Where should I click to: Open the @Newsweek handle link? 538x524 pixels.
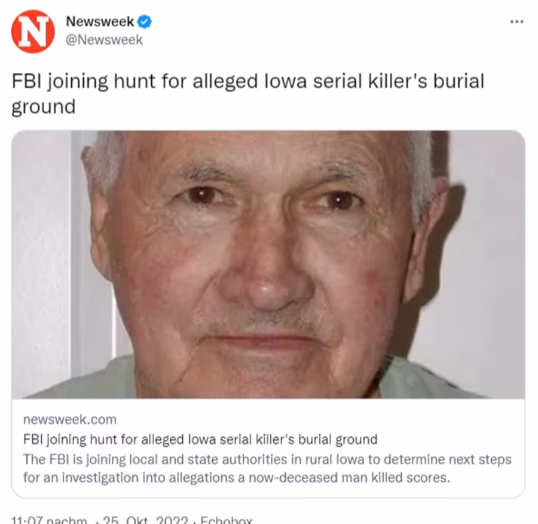click(104, 40)
